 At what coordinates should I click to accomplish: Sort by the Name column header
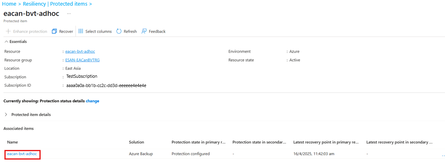[x=12, y=142]
